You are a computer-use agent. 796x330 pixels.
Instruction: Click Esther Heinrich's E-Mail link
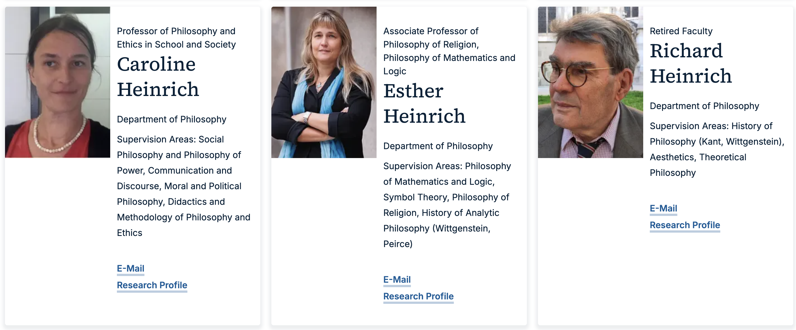(397, 279)
